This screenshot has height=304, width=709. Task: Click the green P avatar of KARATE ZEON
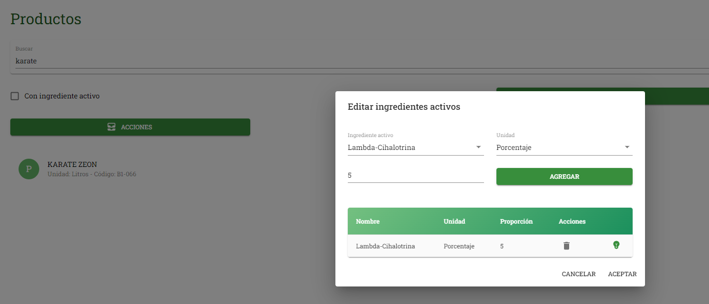(x=29, y=169)
